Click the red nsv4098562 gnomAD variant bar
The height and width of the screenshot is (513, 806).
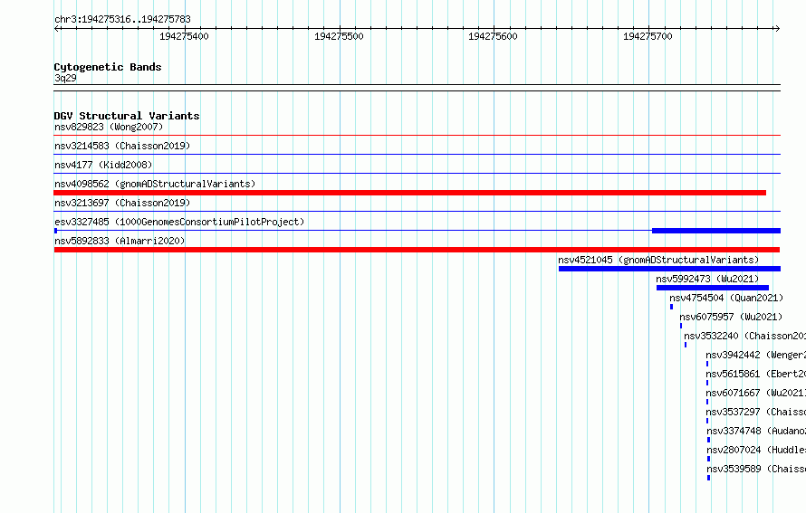pos(409,193)
